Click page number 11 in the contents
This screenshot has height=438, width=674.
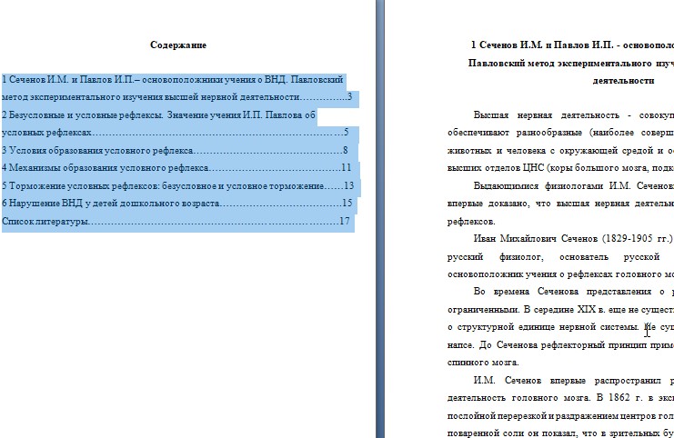(346, 168)
